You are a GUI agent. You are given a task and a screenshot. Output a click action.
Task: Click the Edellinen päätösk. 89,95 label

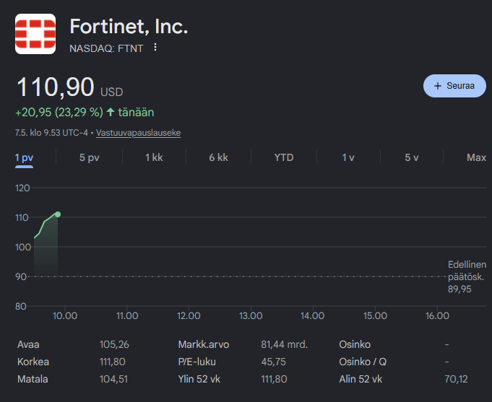pos(467,276)
